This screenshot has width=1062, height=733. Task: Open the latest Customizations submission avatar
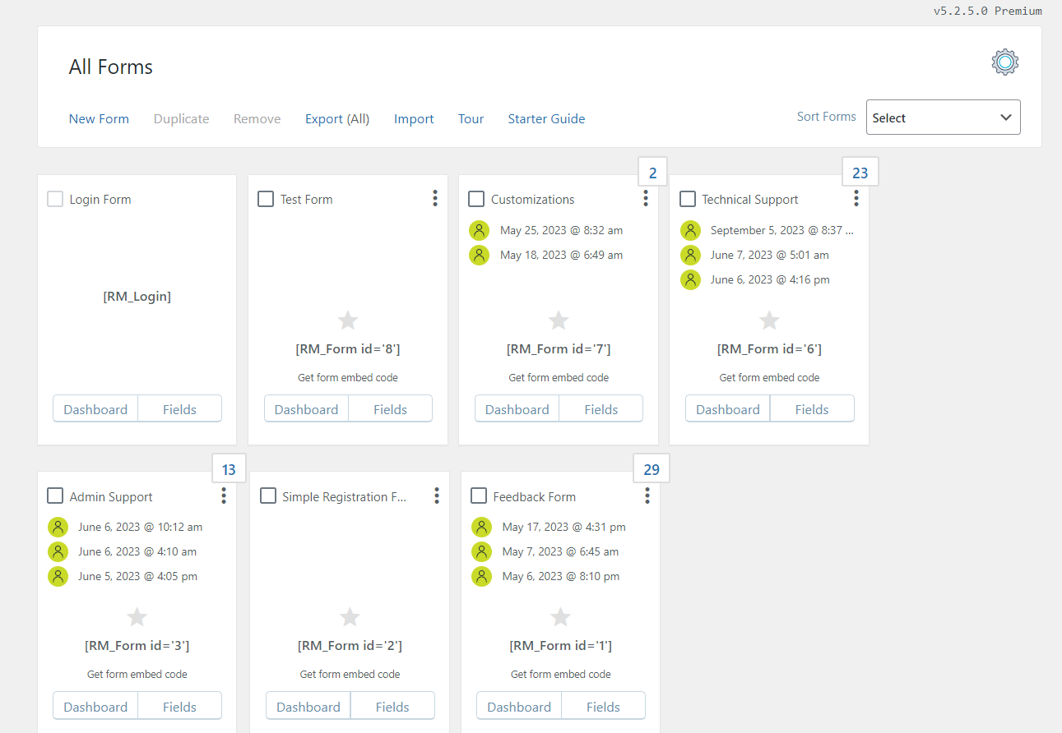(479, 230)
